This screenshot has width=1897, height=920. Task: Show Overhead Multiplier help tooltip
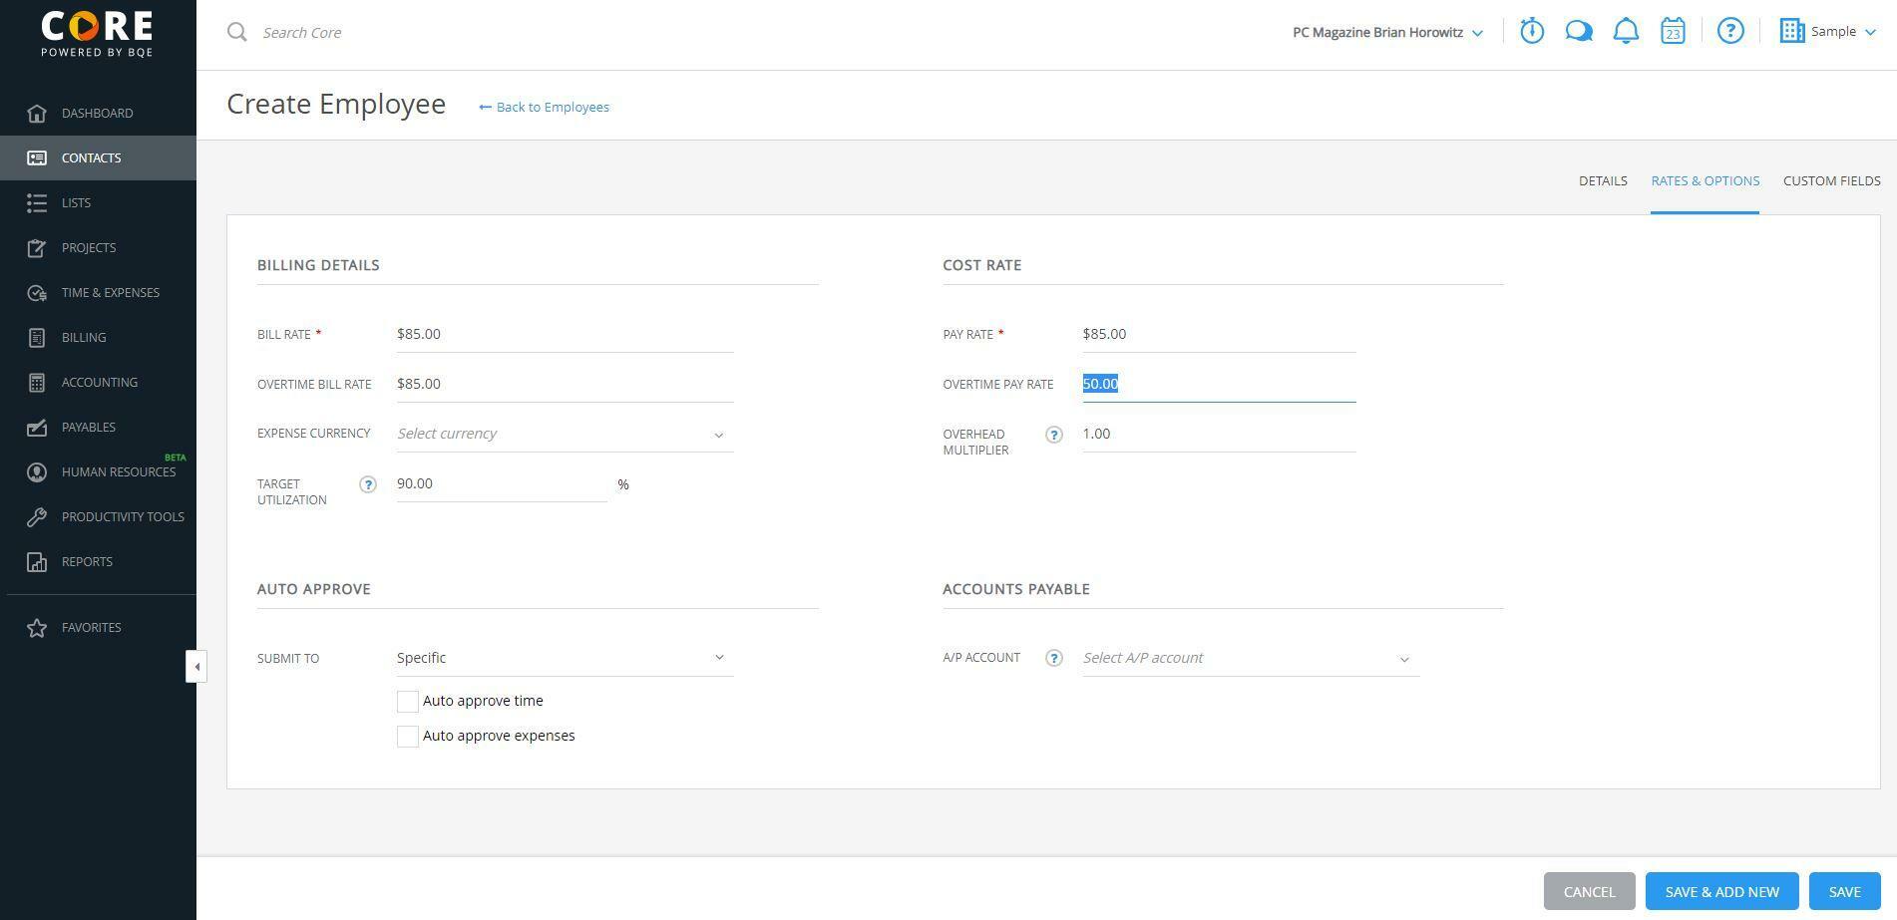(x=1053, y=435)
